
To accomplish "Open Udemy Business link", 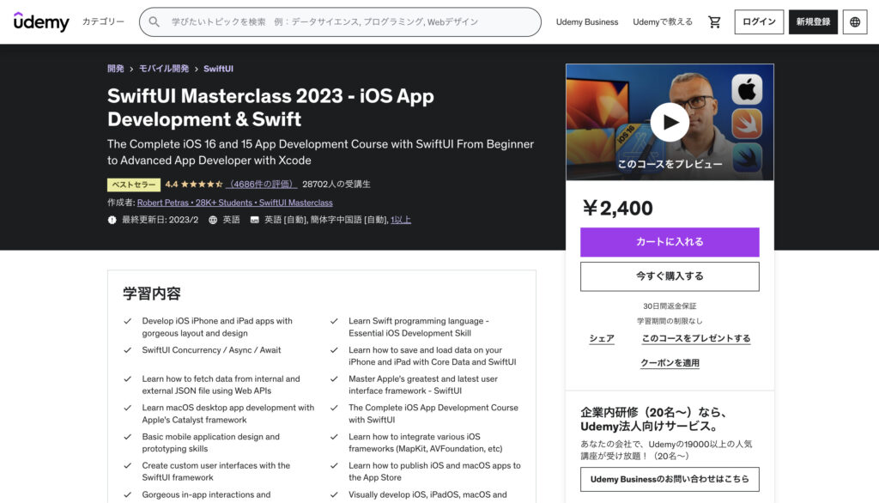I will (587, 21).
